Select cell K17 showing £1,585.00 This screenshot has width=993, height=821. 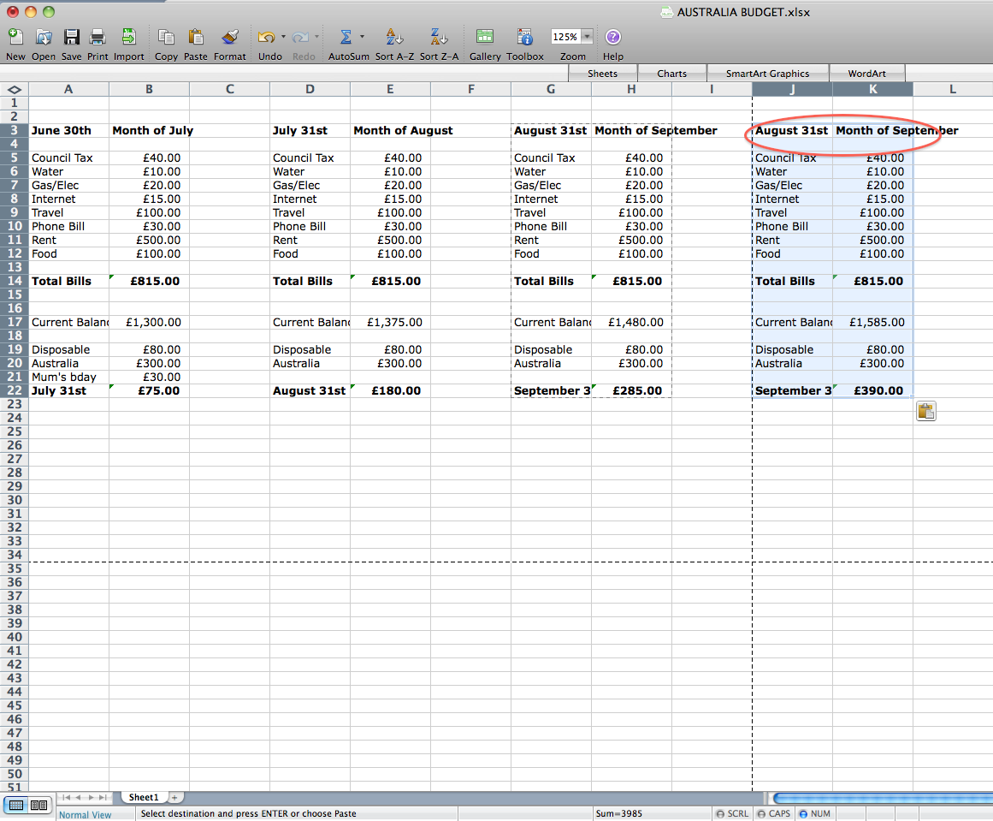[x=872, y=322]
